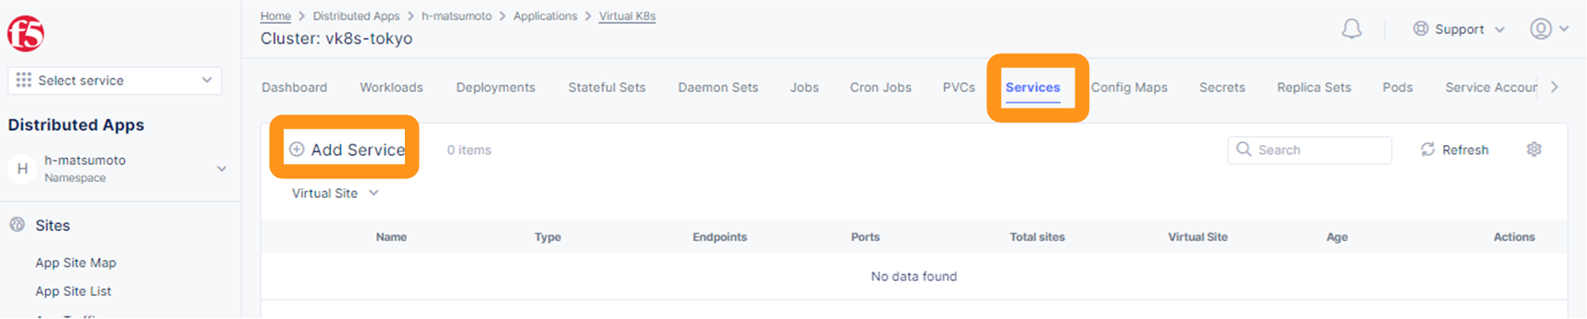This screenshot has height=319, width=1587.
Task: Switch to the Services tab
Action: pos(1033,87)
